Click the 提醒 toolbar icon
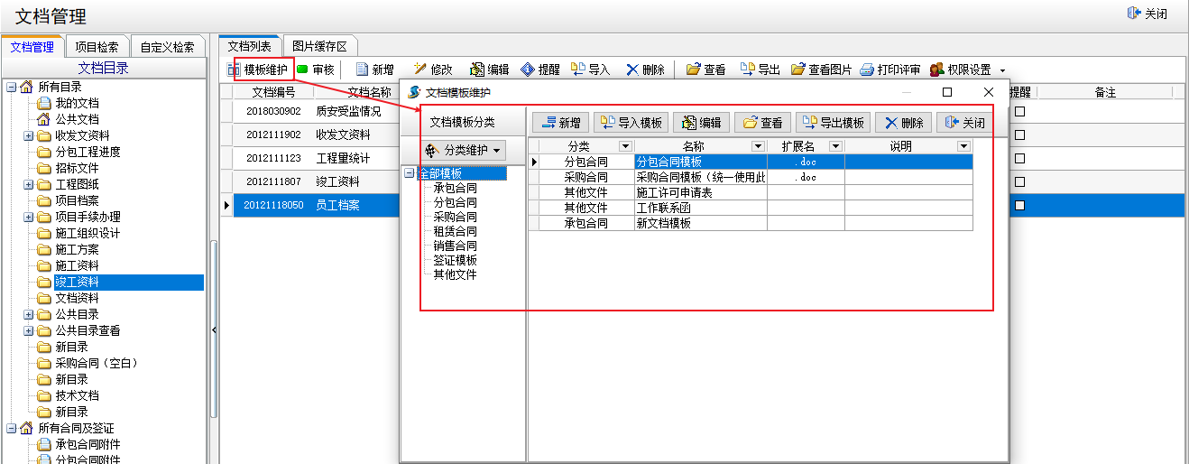 [527, 70]
